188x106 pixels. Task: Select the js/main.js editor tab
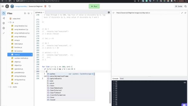[x=39, y=12]
